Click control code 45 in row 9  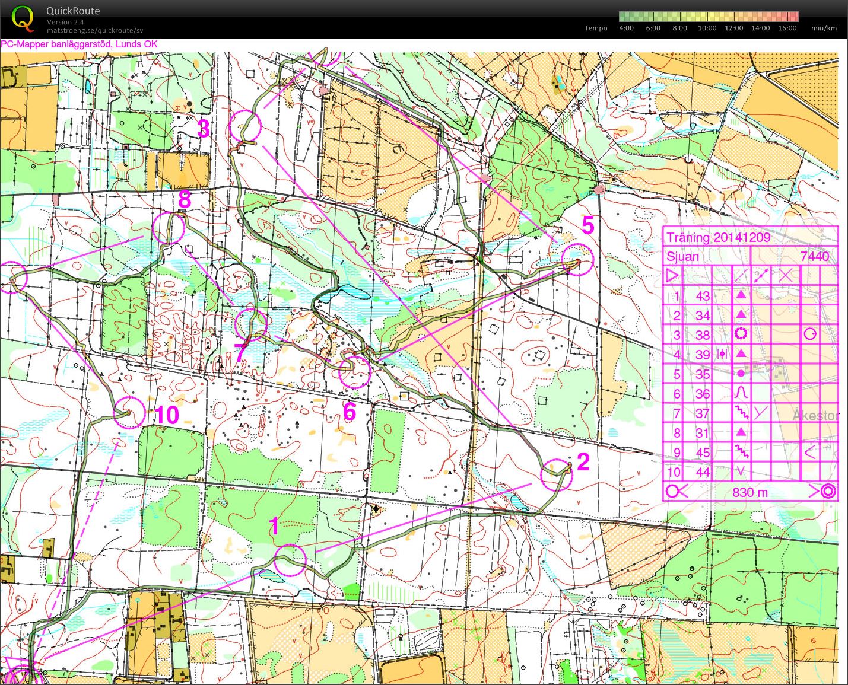click(703, 453)
